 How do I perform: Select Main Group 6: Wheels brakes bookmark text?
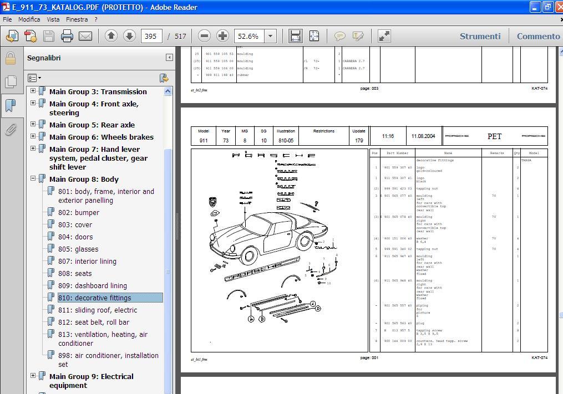coord(102,137)
